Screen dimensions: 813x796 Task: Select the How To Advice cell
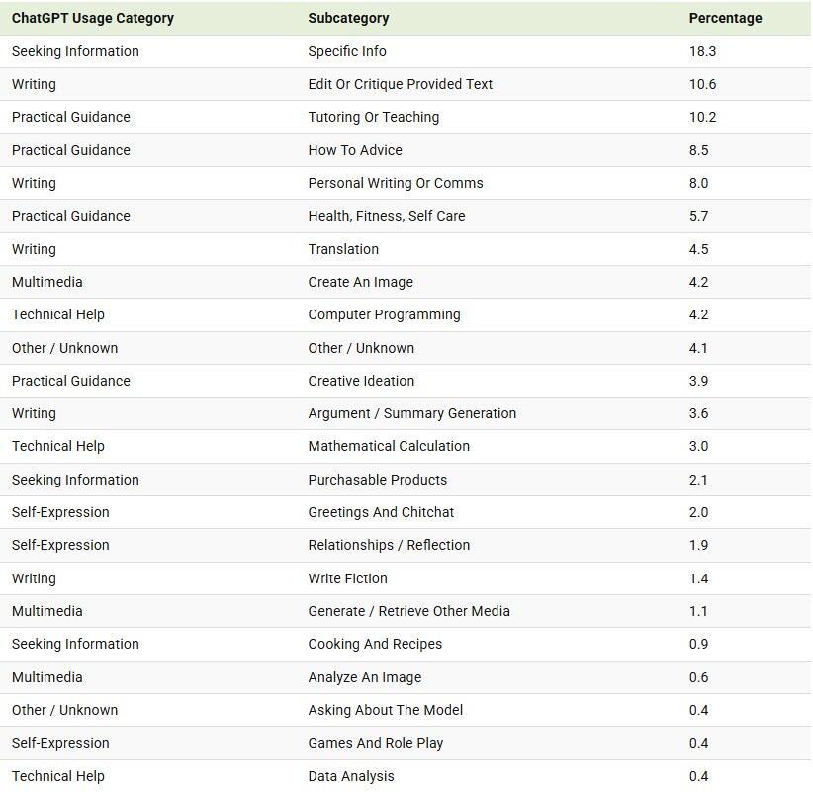pyautogui.click(x=355, y=150)
